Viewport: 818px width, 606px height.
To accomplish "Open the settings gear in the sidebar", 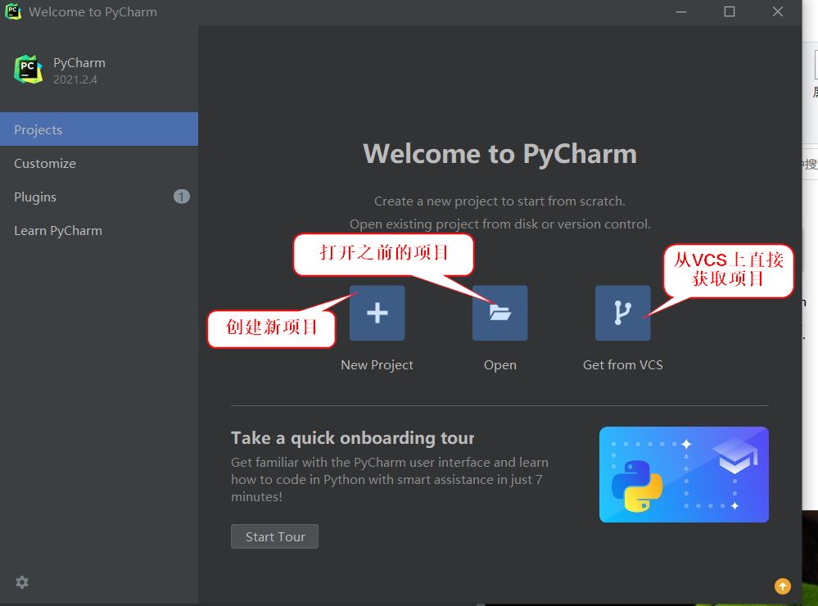I will point(22,582).
